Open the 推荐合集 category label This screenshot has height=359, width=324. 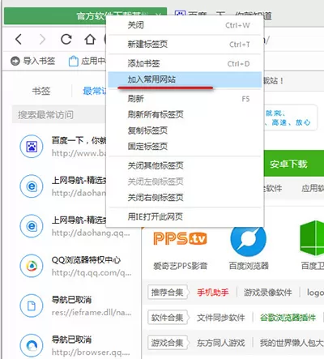click(x=168, y=293)
